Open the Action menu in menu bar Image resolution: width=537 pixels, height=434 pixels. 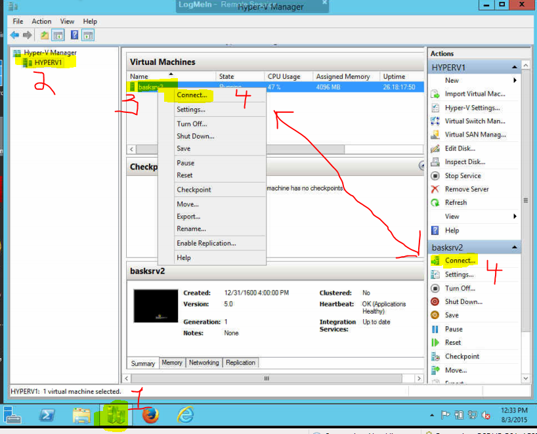41,22
